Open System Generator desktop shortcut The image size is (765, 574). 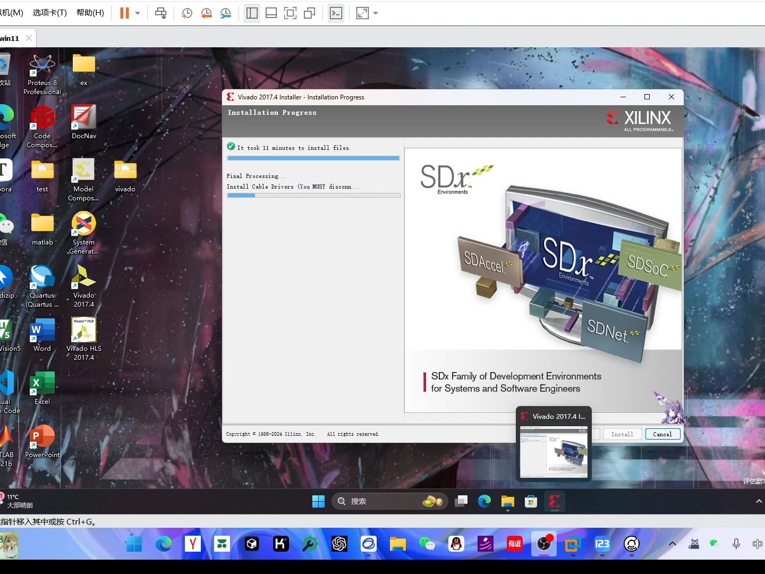83,233
